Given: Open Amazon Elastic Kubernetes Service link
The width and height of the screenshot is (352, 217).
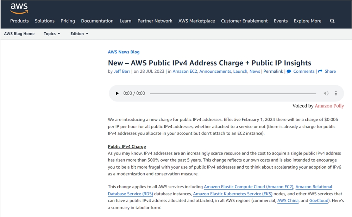Looking at the screenshot, I should tap(233, 194).
